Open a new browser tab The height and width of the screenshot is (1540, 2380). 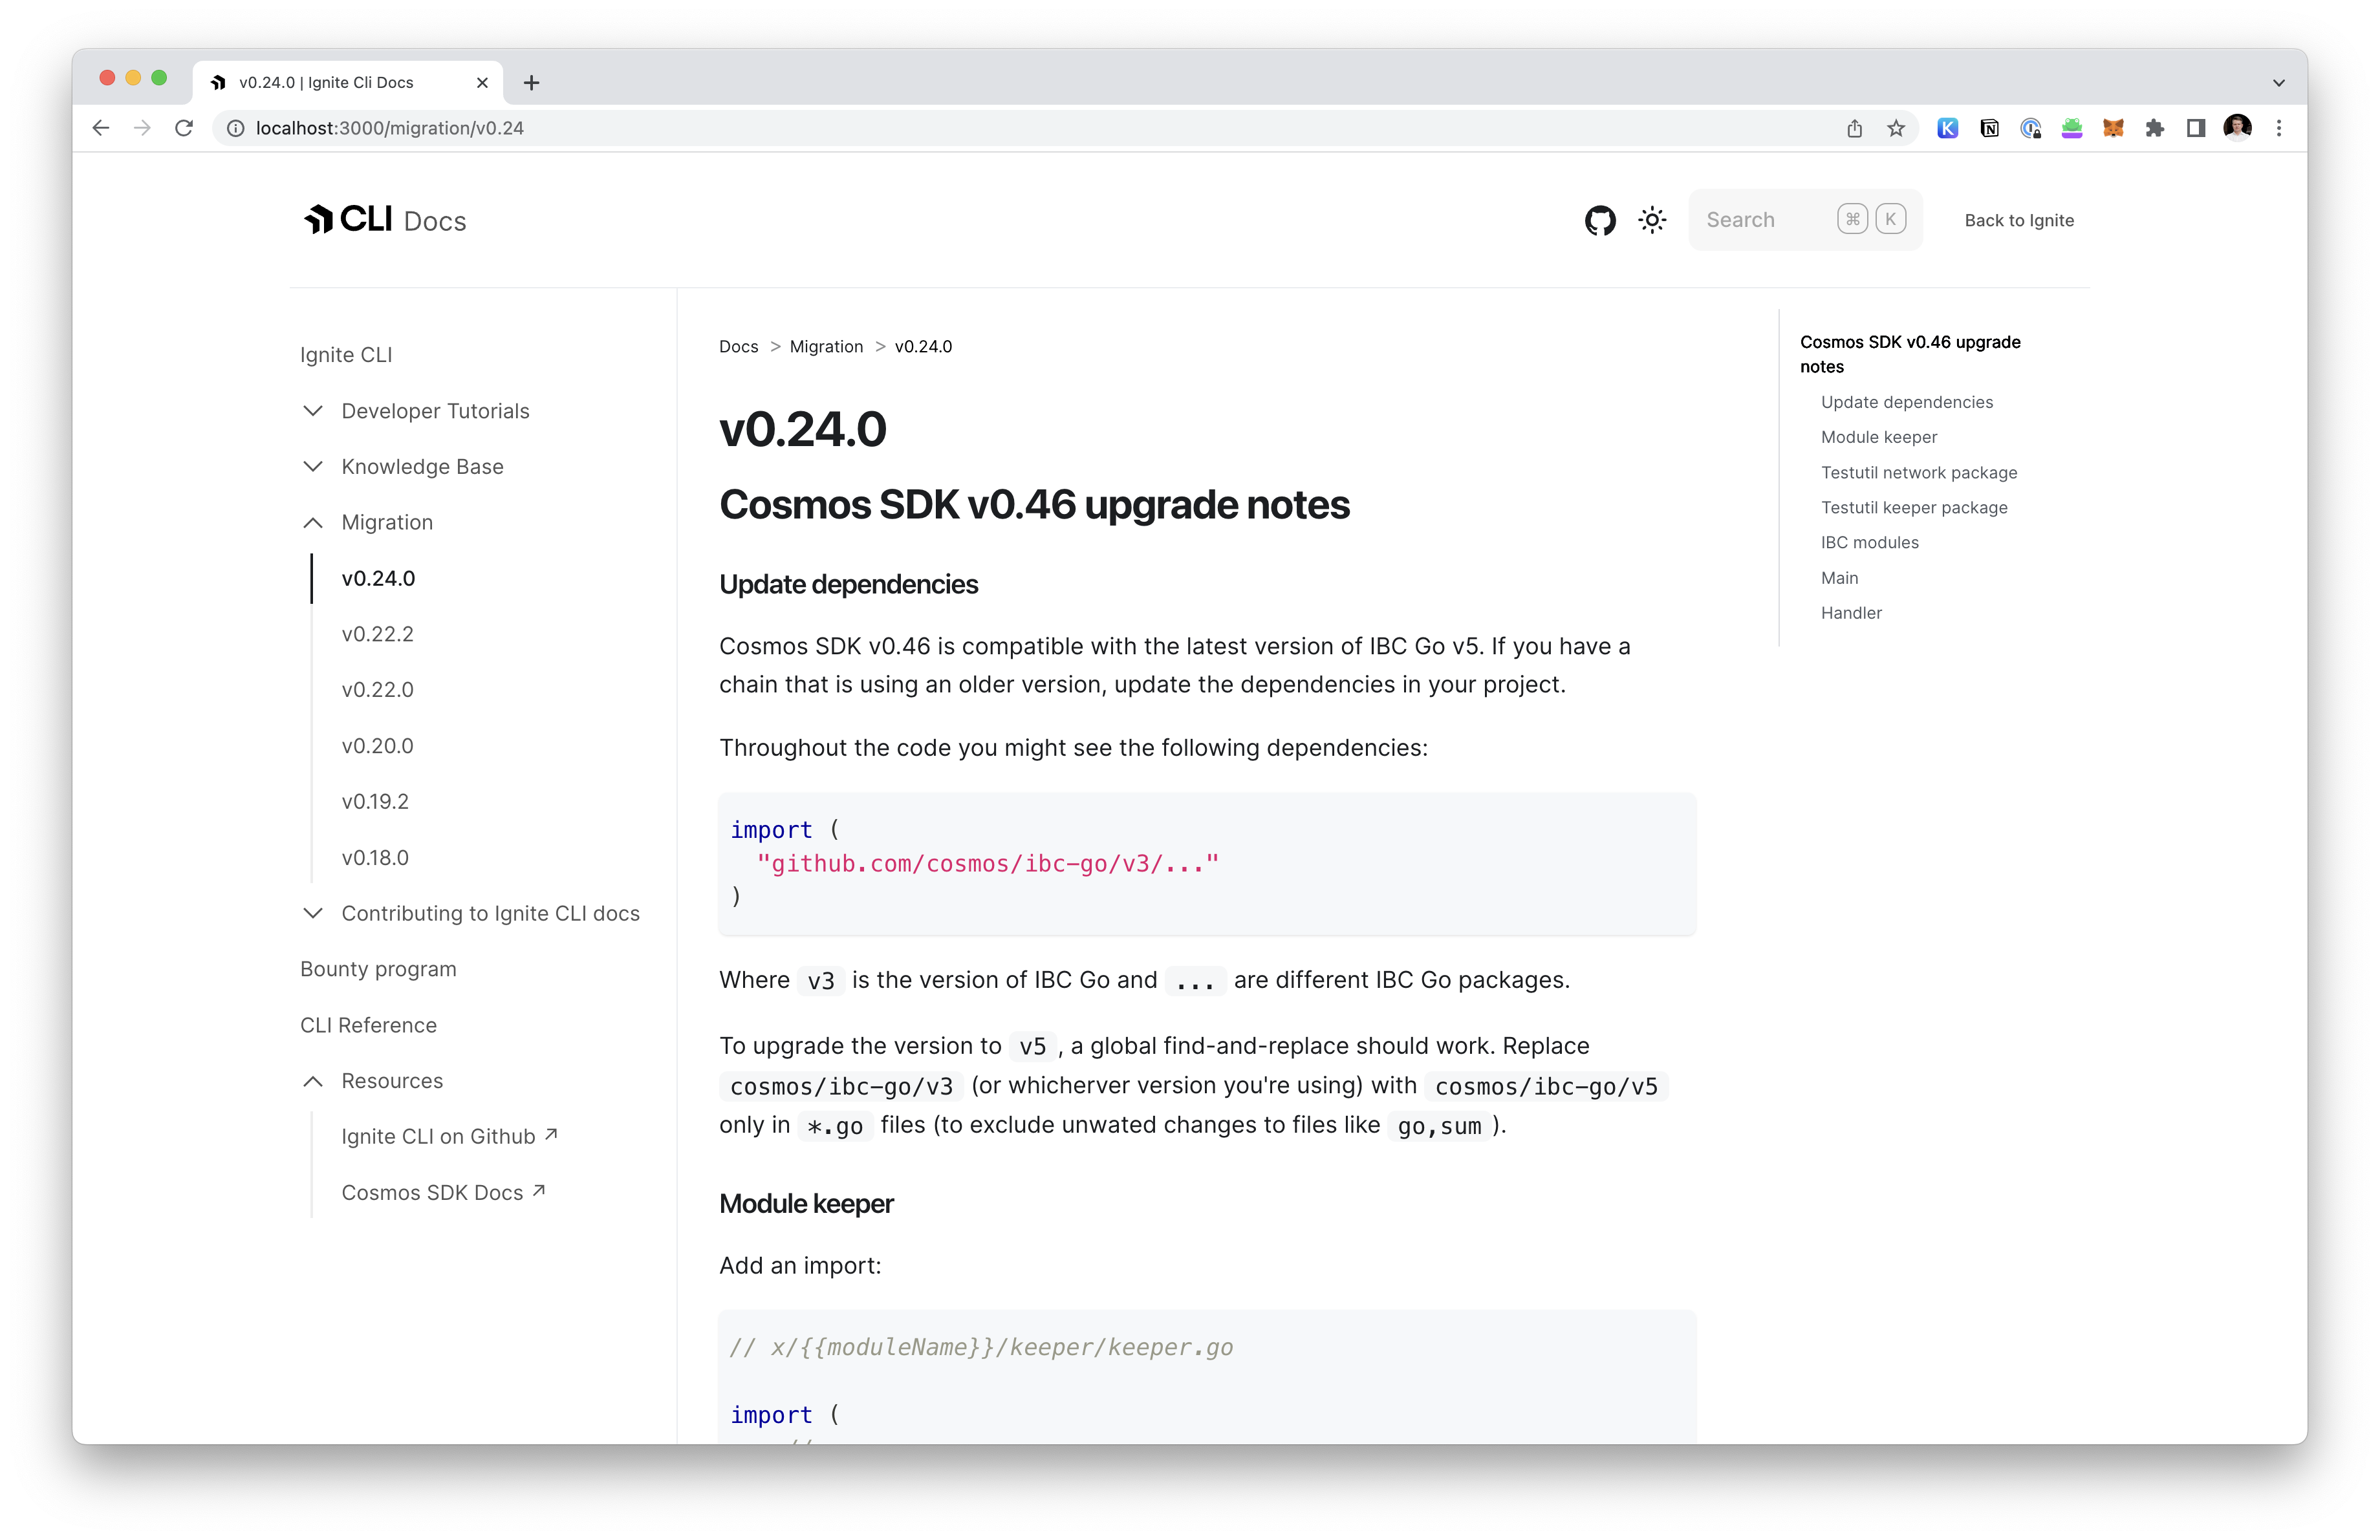point(532,83)
